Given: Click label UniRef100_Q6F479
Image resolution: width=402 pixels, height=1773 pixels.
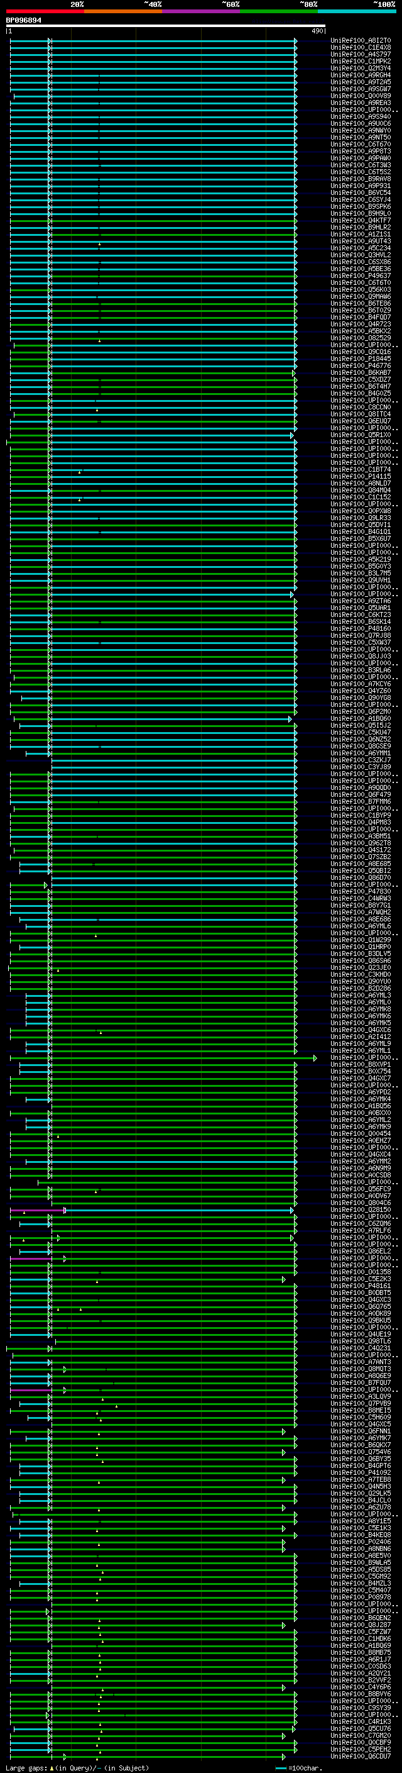Looking at the screenshot, I should click(x=361, y=794).
